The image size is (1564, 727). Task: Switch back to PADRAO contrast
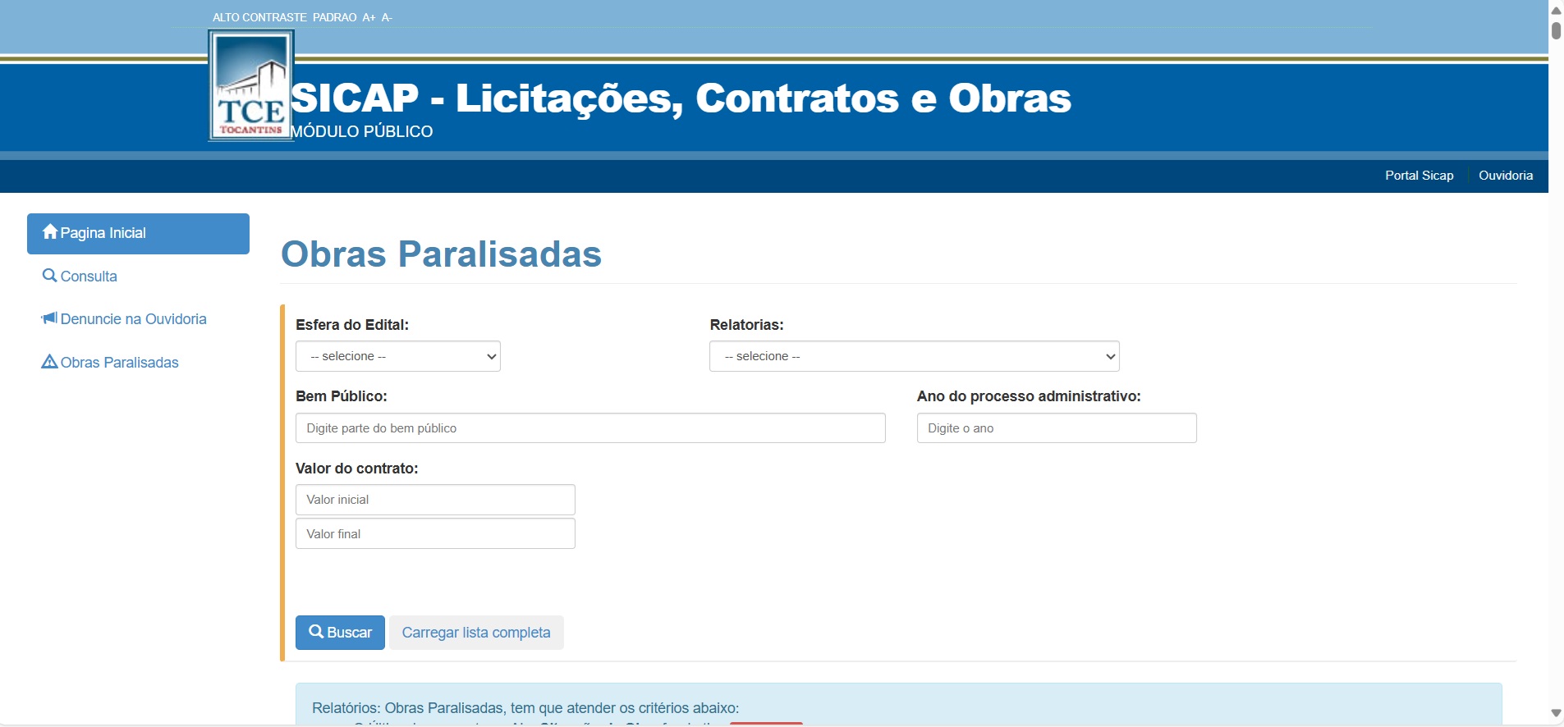334,17
